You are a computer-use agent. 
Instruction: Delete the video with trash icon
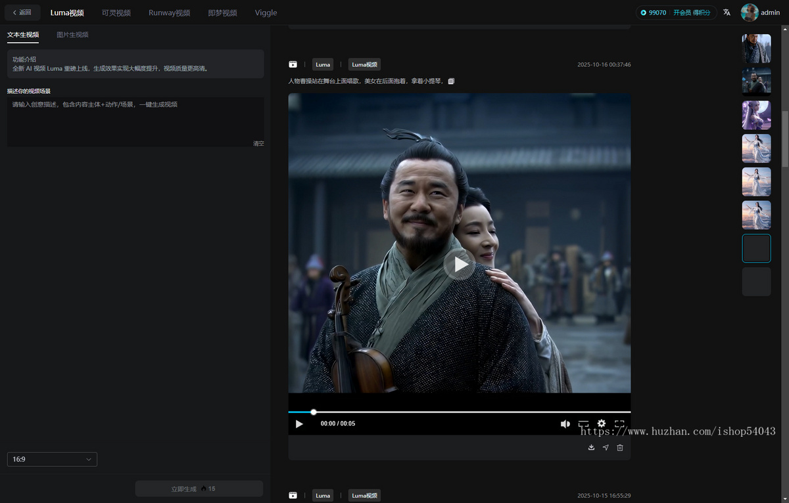coord(620,447)
